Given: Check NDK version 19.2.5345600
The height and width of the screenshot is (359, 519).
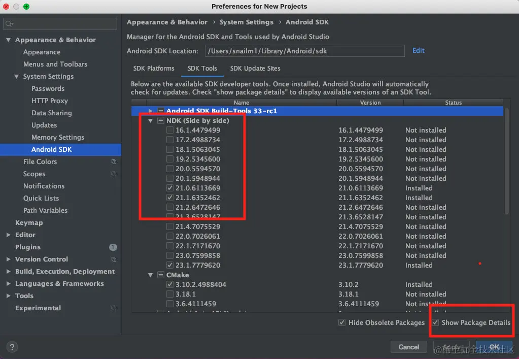Looking at the screenshot, I should click(x=170, y=159).
